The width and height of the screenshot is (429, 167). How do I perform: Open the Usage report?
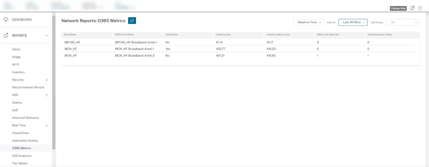[16, 57]
